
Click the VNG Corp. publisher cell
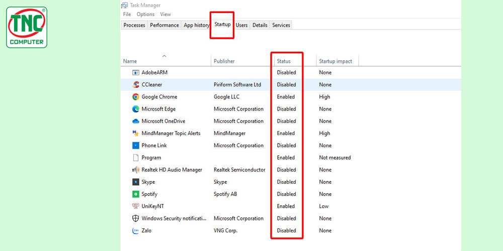point(226,231)
